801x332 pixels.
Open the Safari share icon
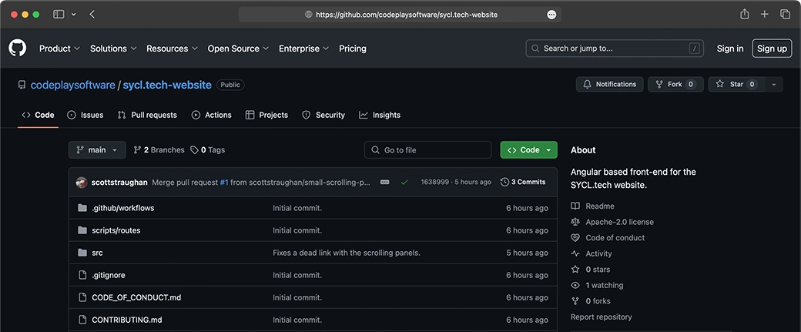[x=745, y=14]
